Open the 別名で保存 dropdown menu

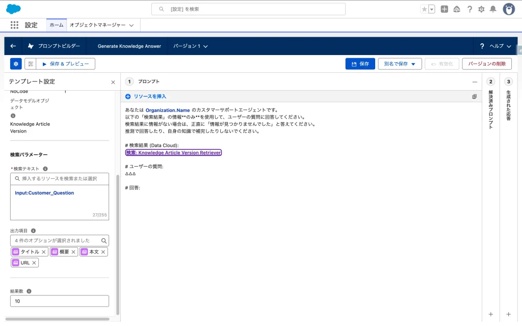pos(400,64)
